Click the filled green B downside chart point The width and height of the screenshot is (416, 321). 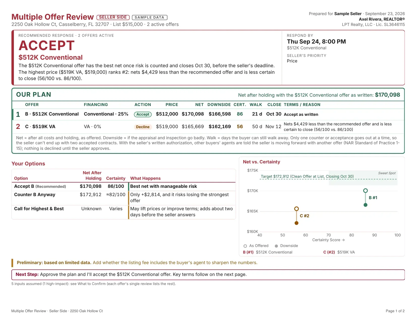coord(365,205)
